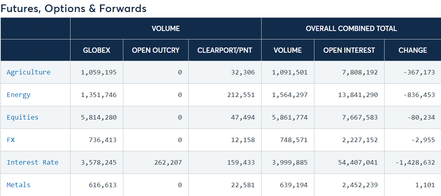Select Agriculture Globex value 1,059,195
The width and height of the screenshot is (441, 196).
pyautogui.click(x=99, y=72)
